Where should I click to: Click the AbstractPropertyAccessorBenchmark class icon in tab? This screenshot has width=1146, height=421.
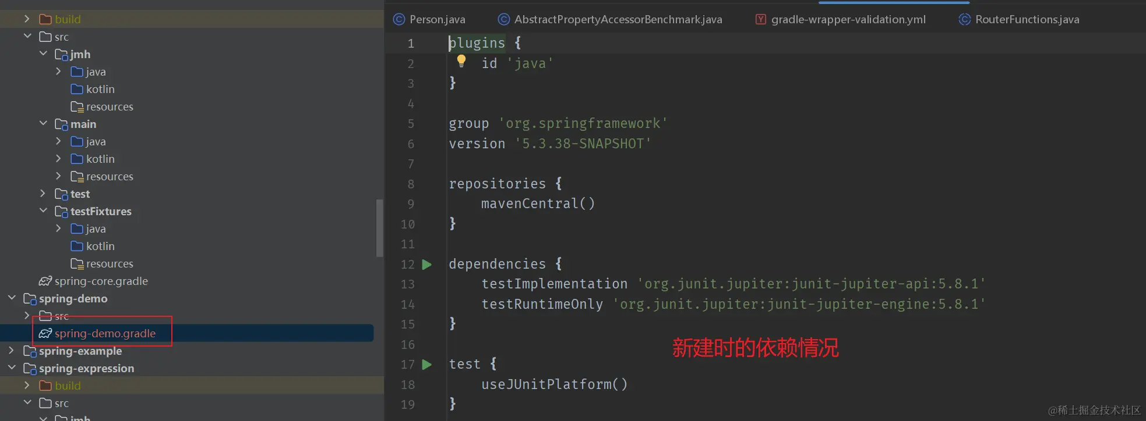tap(504, 19)
